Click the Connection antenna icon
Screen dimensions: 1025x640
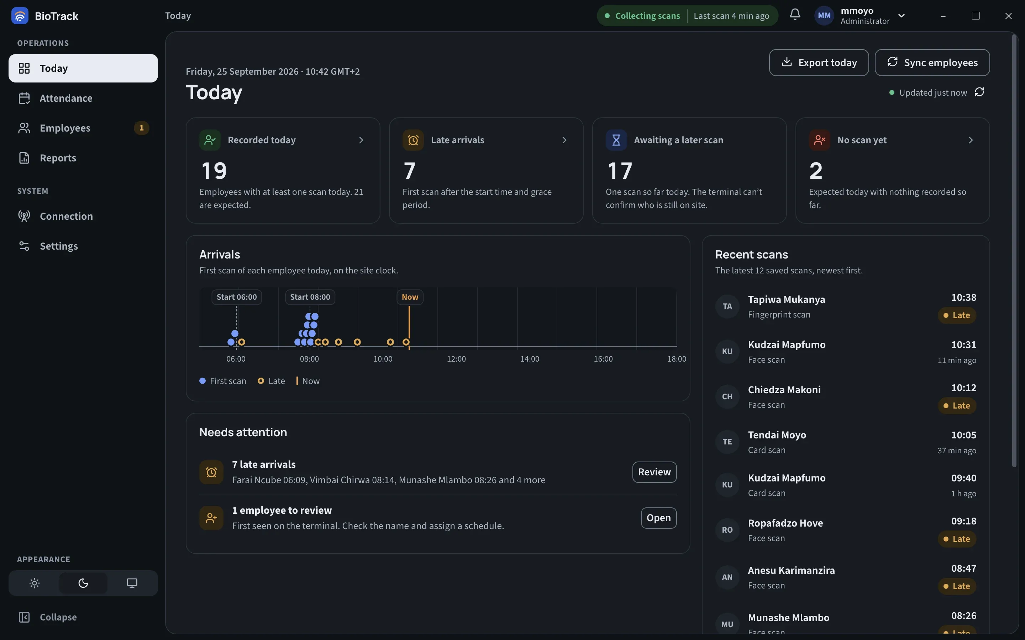(24, 216)
